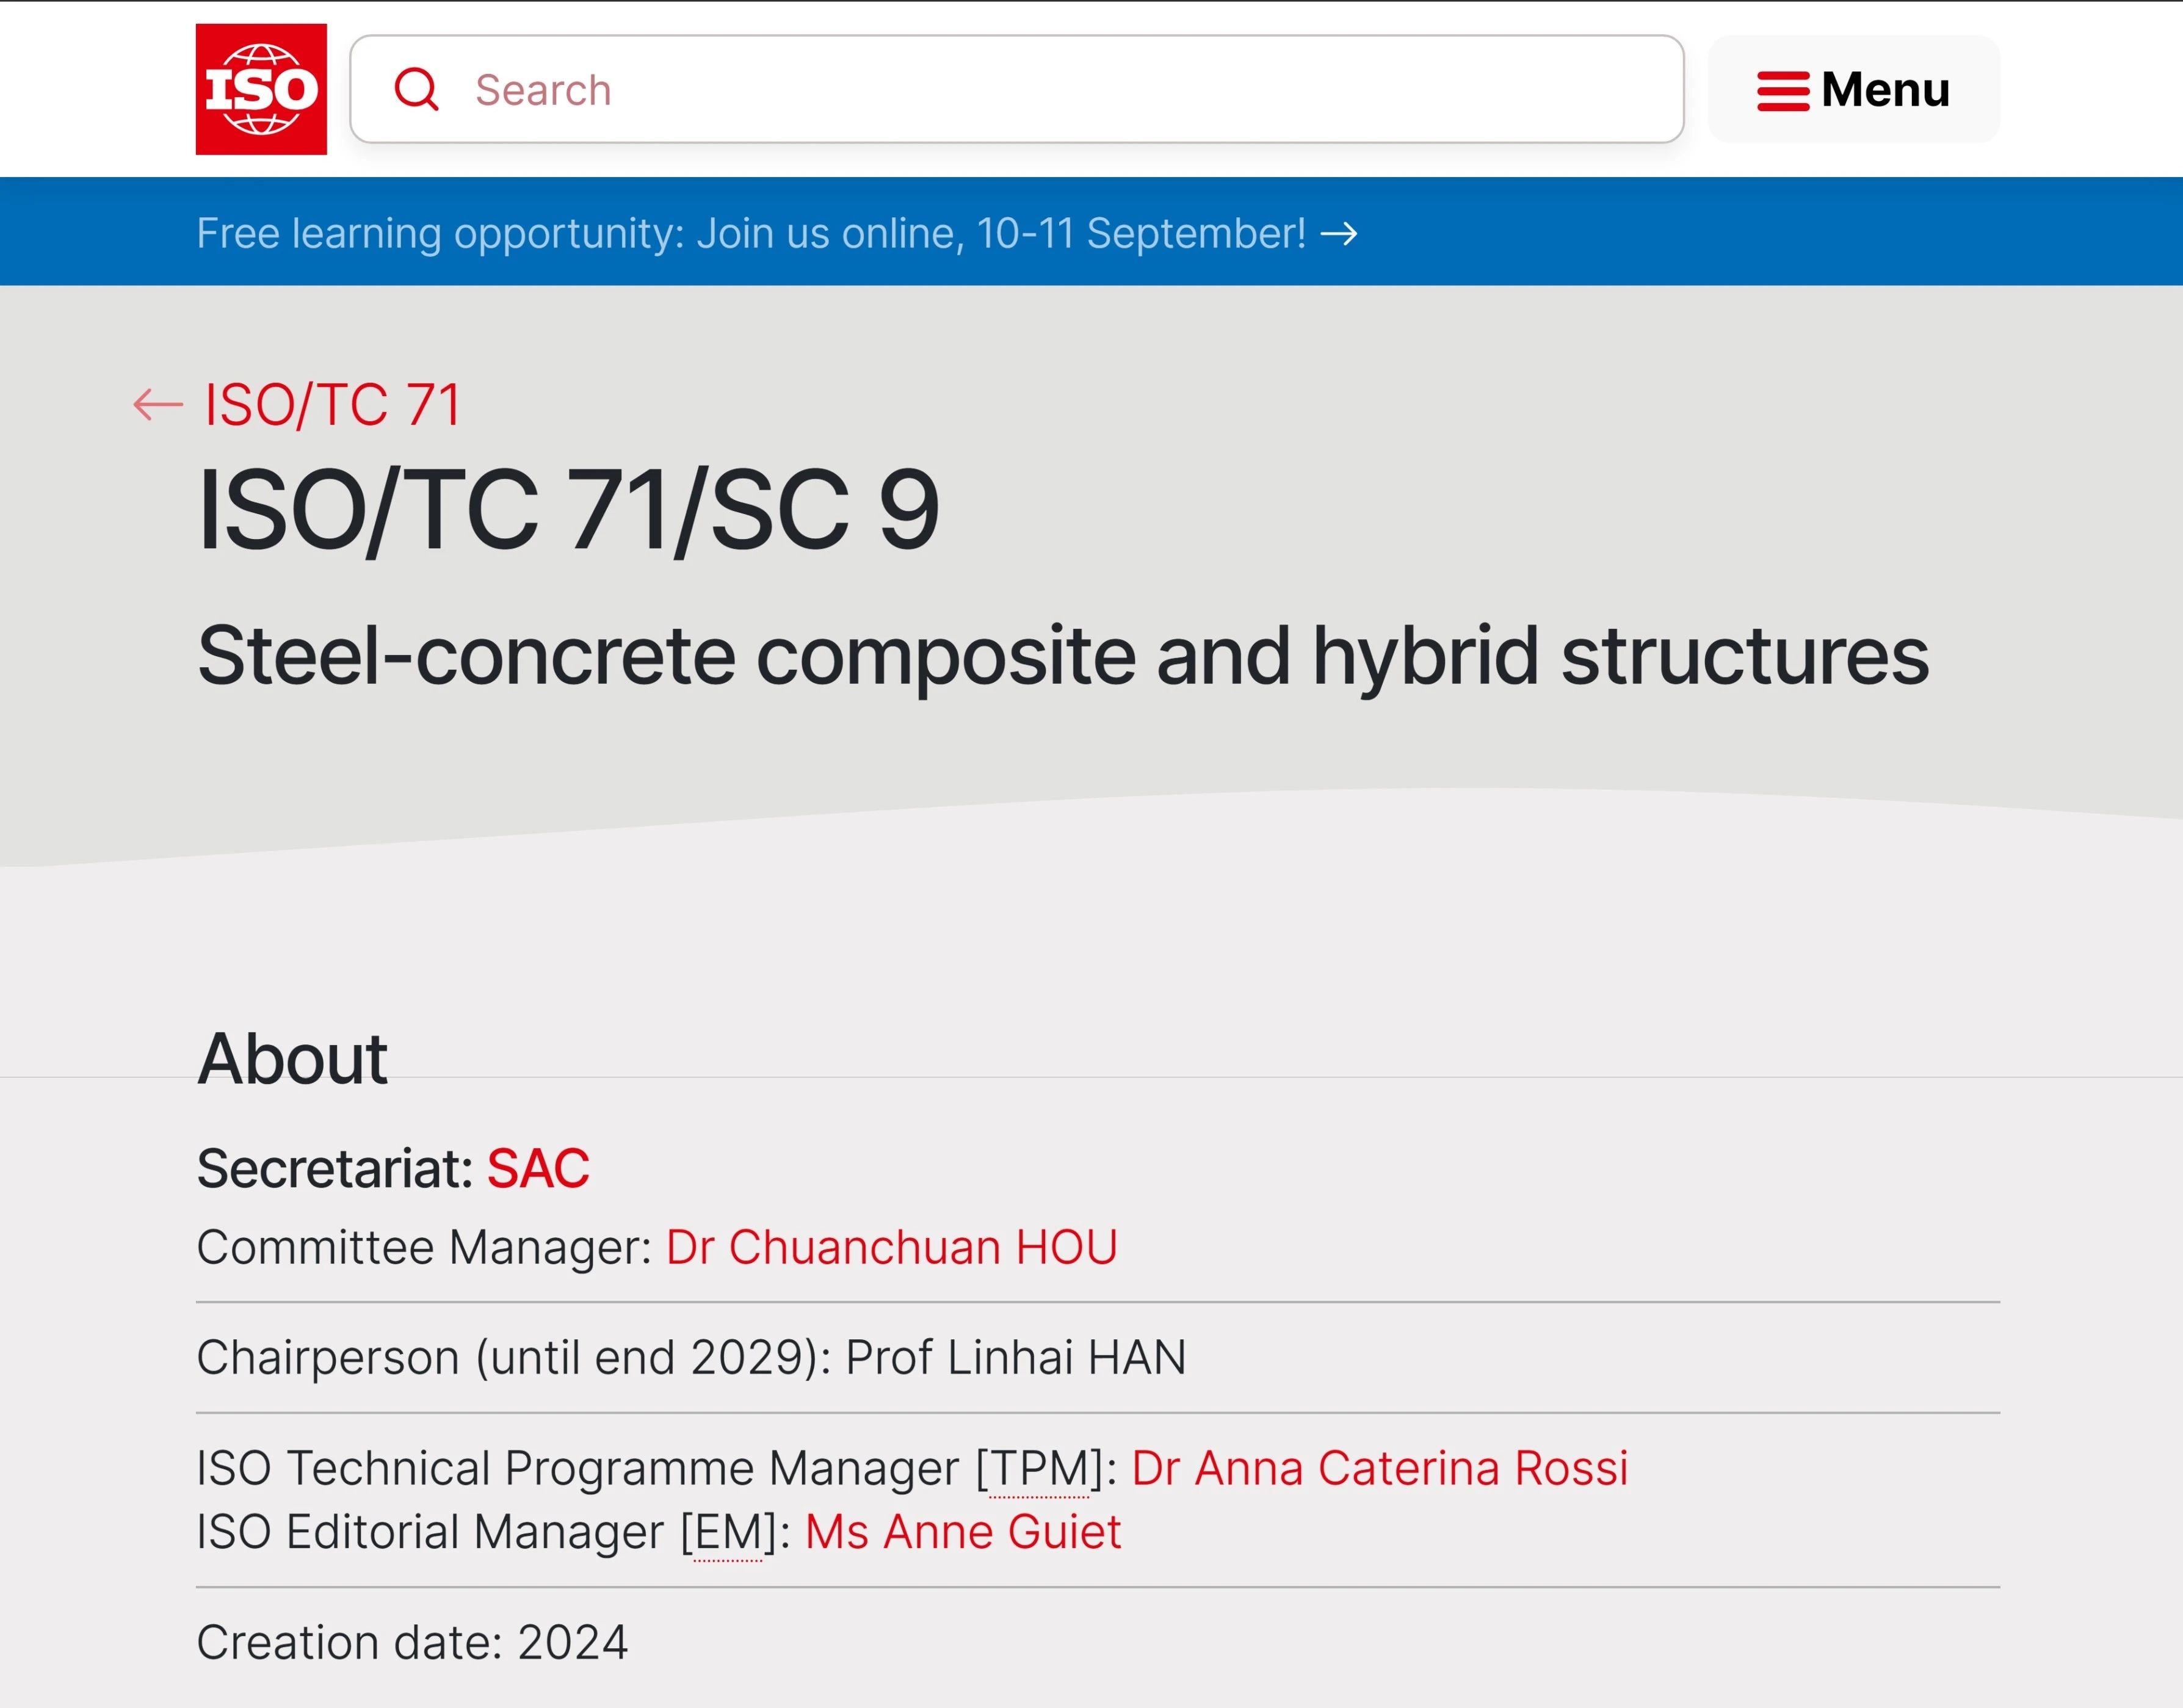Open the SAC secretariat link

click(x=538, y=1168)
